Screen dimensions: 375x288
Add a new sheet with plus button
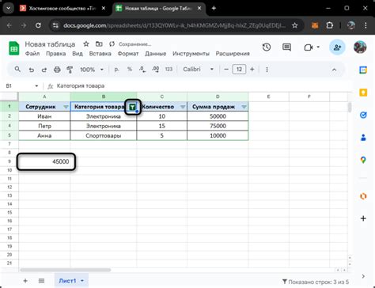tap(25, 281)
